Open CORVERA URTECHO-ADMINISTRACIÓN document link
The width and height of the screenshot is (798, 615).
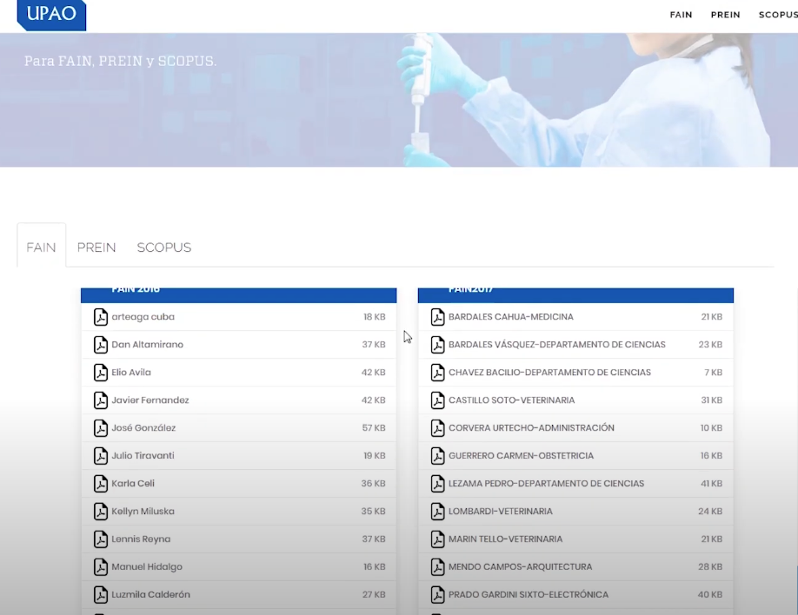[x=531, y=428]
